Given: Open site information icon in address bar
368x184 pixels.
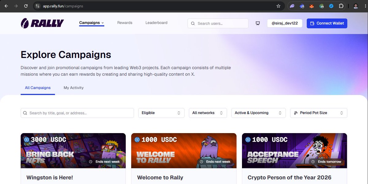Looking at the screenshot, I should [x=37, y=6].
